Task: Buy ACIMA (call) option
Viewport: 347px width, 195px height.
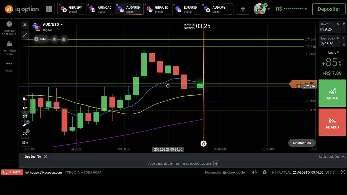Action: pos(332,93)
